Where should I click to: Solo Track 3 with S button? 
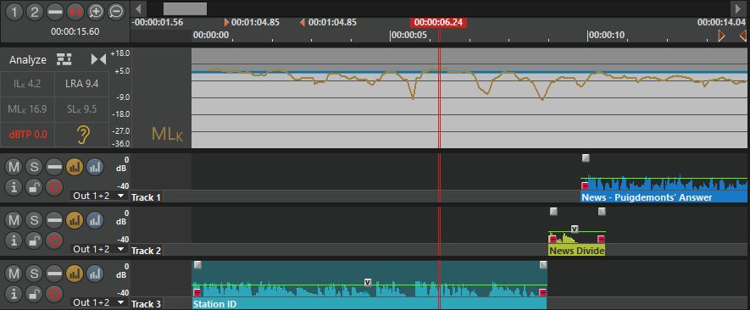34,274
